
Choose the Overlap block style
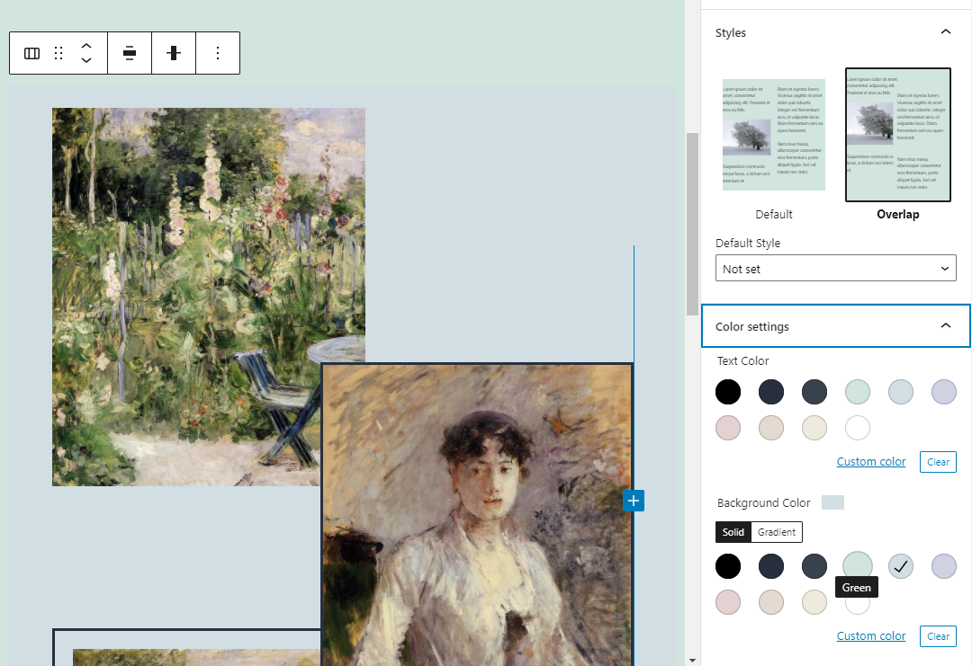(897, 142)
